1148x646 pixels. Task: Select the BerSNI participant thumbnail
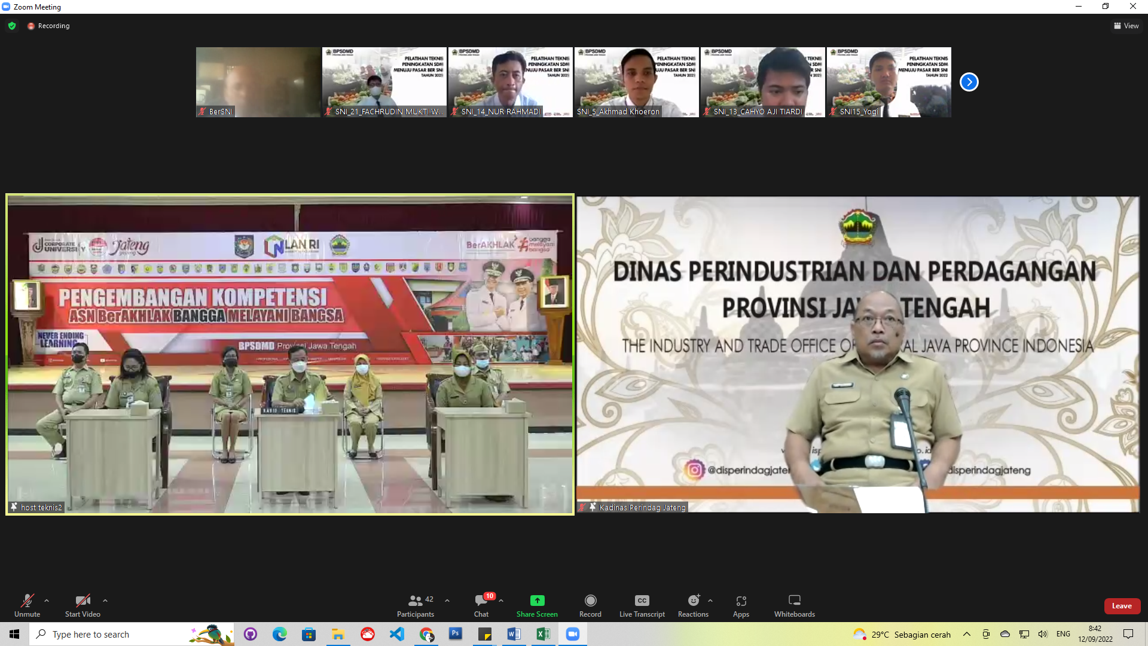pos(258,82)
